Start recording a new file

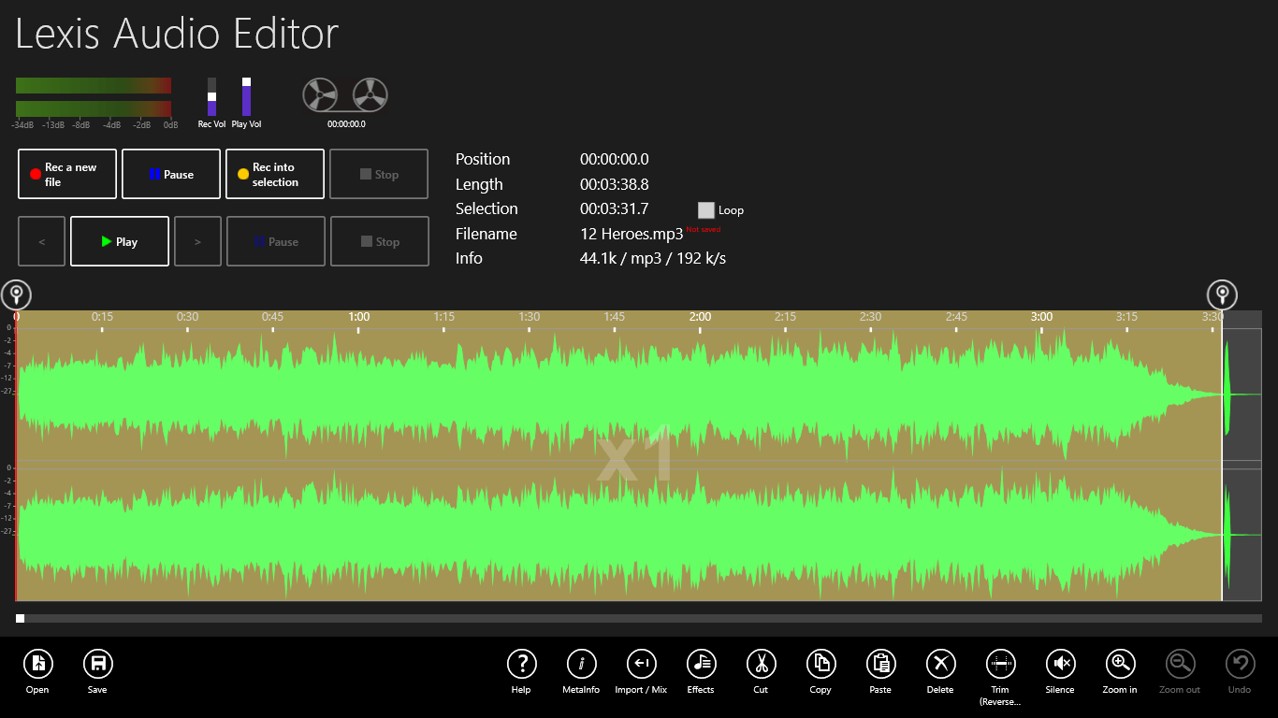(x=66, y=174)
